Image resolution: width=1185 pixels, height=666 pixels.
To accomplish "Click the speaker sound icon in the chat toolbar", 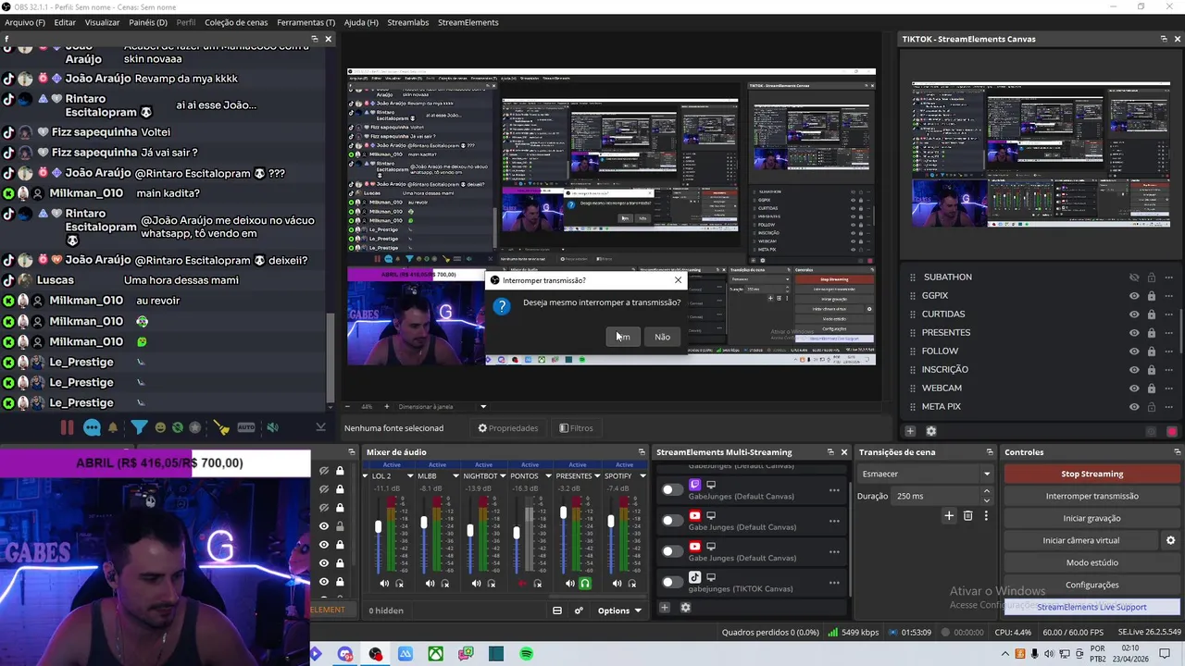I will click(x=272, y=427).
